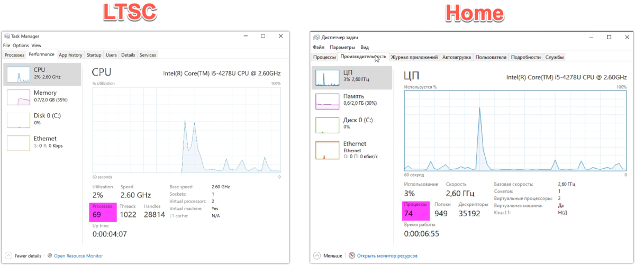Select Disk 0 (C:) in LTSC sidebar

point(42,119)
